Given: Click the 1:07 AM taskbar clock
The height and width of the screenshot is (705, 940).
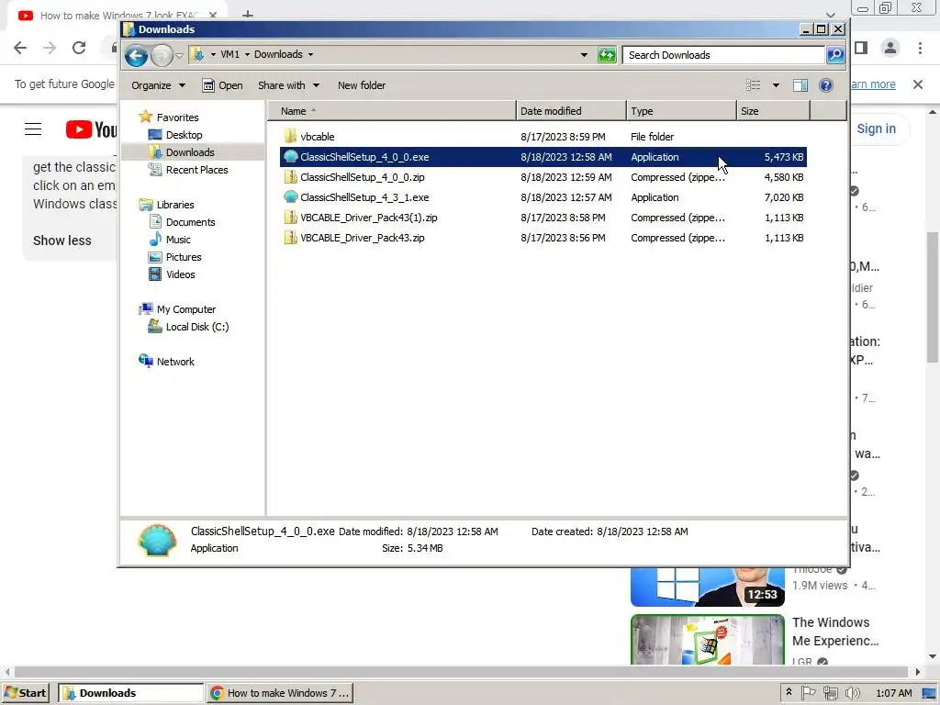Looking at the screenshot, I should (x=893, y=693).
